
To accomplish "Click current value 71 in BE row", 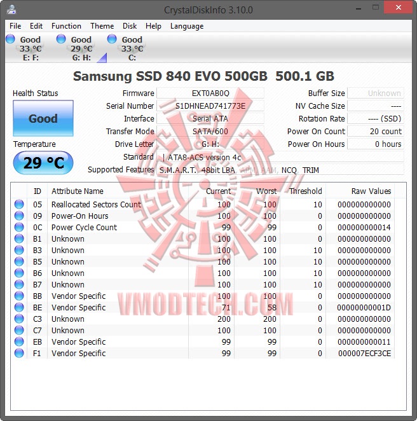I will 226,307.
